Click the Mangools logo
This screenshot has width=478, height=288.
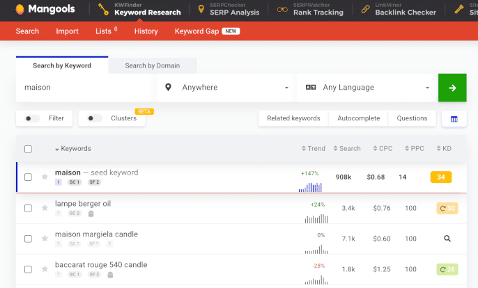click(x=45, y=9)
